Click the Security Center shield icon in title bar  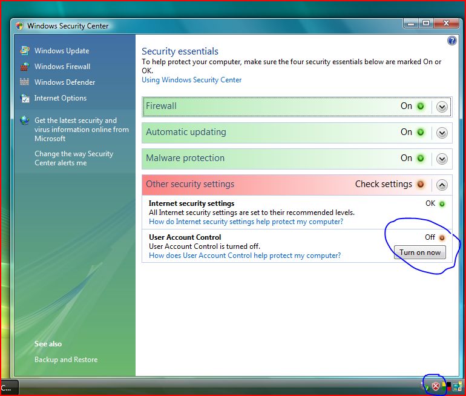pyautogui.click(x=19, y=26)
